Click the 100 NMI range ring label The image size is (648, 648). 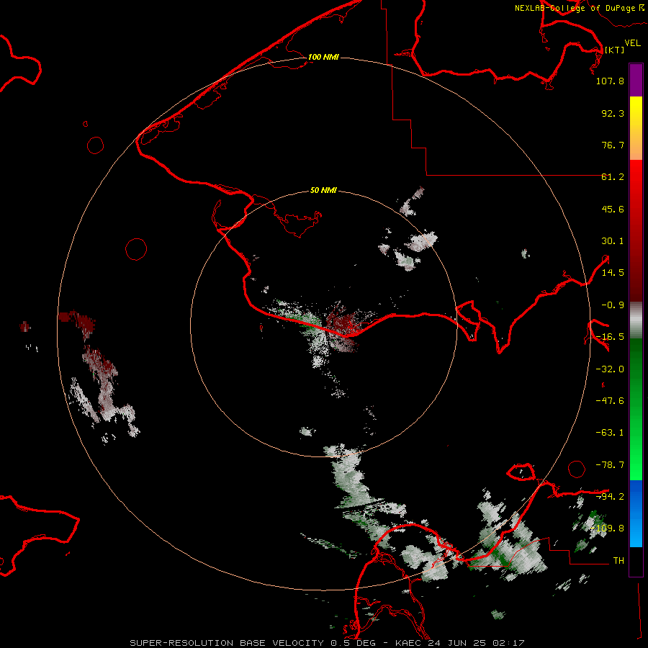(x=323, y=57)
